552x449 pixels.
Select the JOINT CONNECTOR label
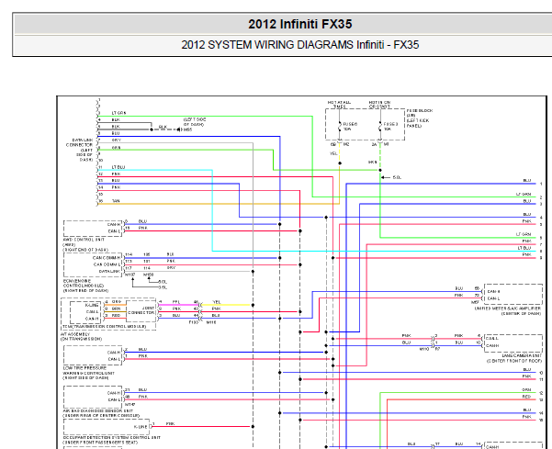pyautogui.click(x=141, y=310)
